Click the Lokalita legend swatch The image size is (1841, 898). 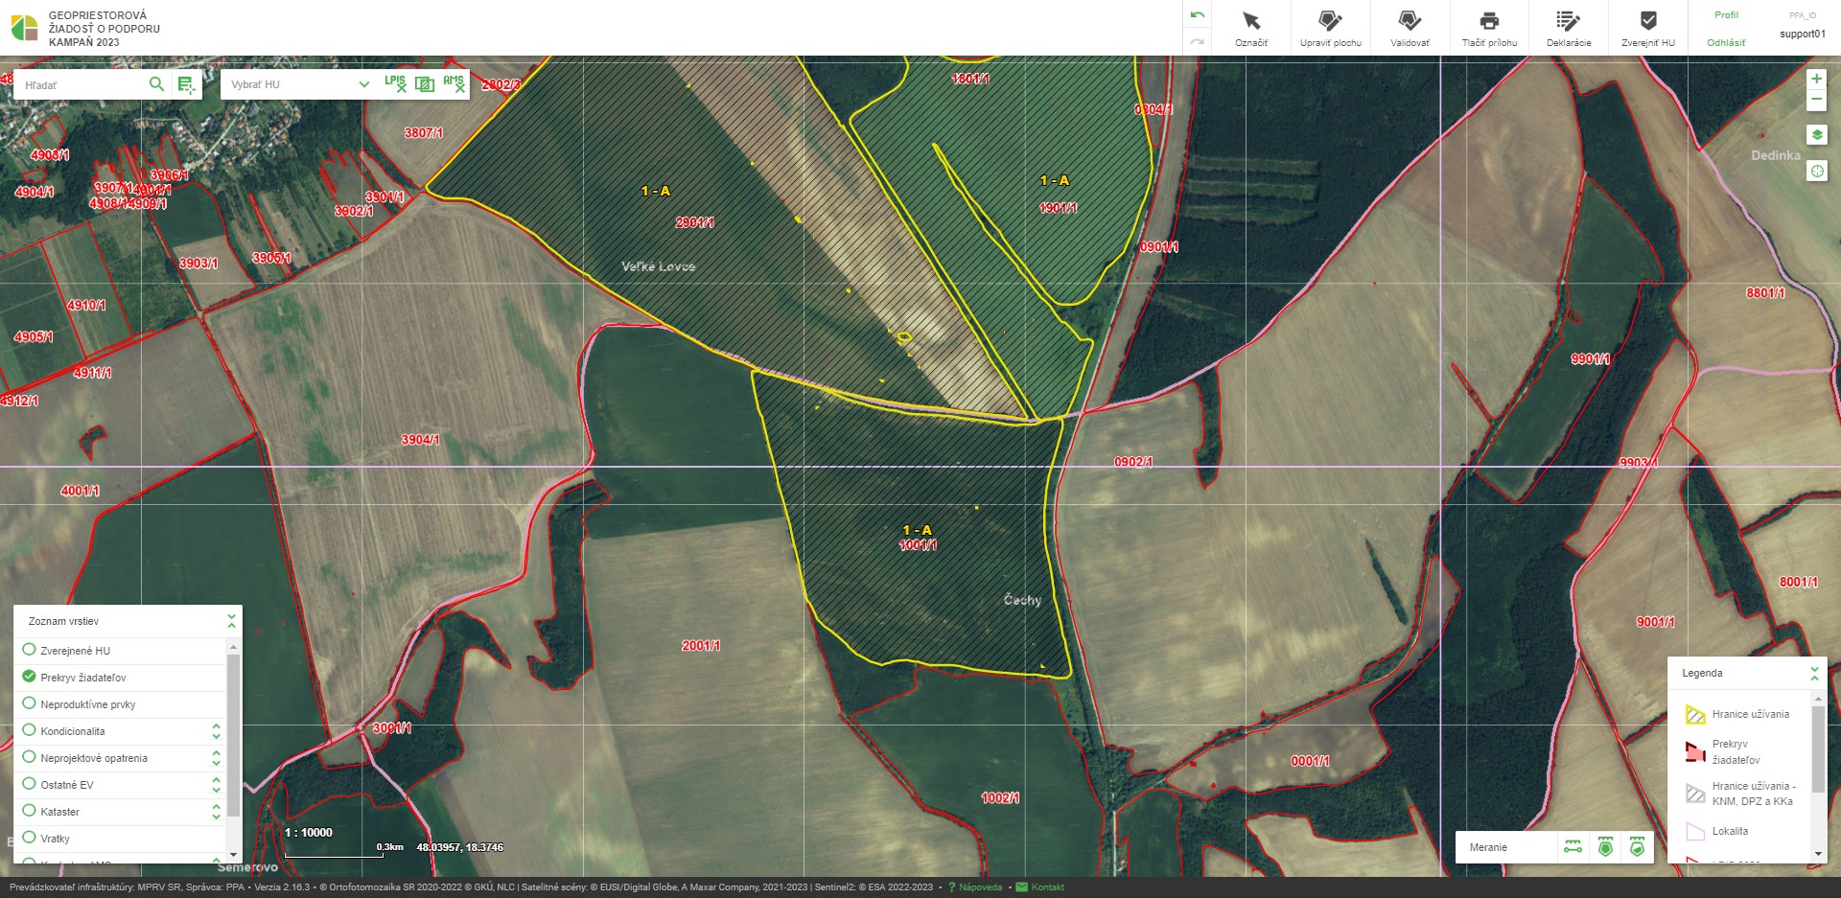point(1695,831)
